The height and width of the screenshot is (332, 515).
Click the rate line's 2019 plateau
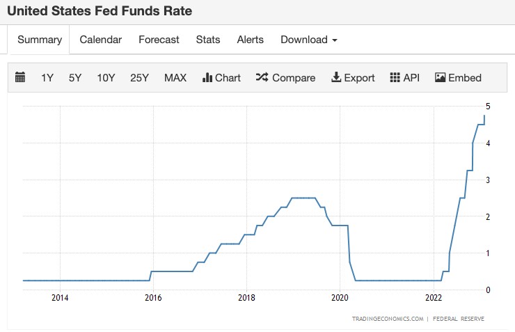point(303,198)
